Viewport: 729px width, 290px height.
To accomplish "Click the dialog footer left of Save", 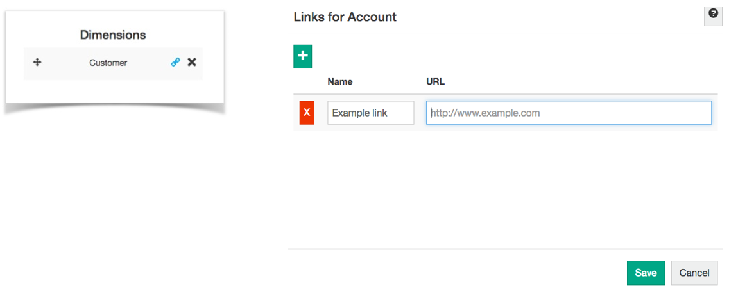I will [449, 273].
